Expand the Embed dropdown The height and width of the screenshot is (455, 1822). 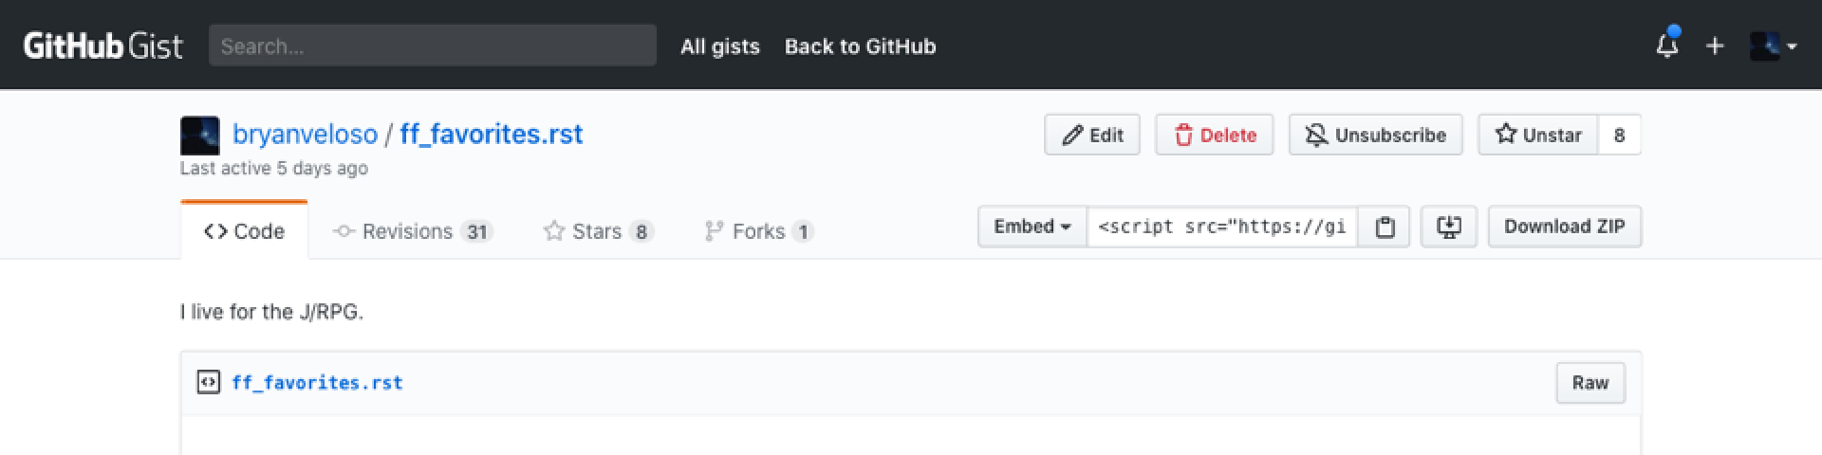point(1032,227)
